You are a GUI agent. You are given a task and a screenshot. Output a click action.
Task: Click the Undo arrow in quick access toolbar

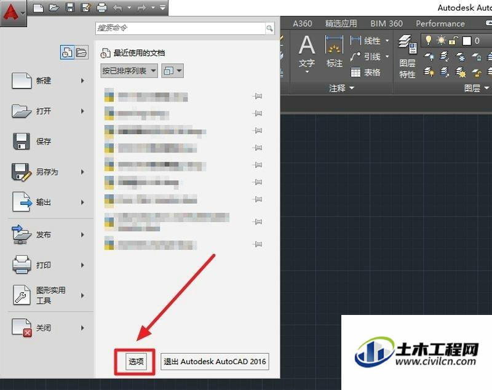point(117,7)
